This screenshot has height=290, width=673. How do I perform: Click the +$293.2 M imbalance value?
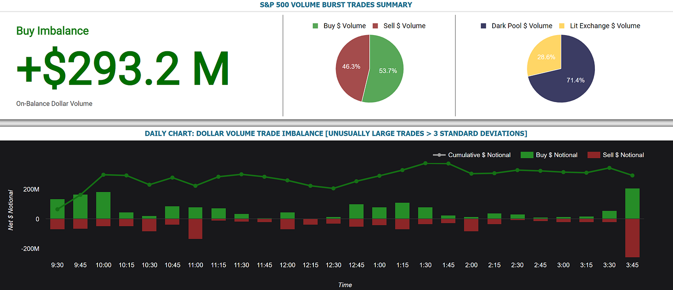(123, 68)
